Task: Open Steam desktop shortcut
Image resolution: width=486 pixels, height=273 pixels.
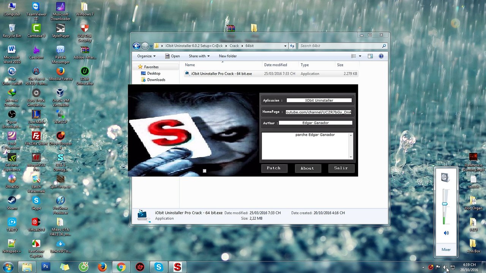Action: point(12,203)
